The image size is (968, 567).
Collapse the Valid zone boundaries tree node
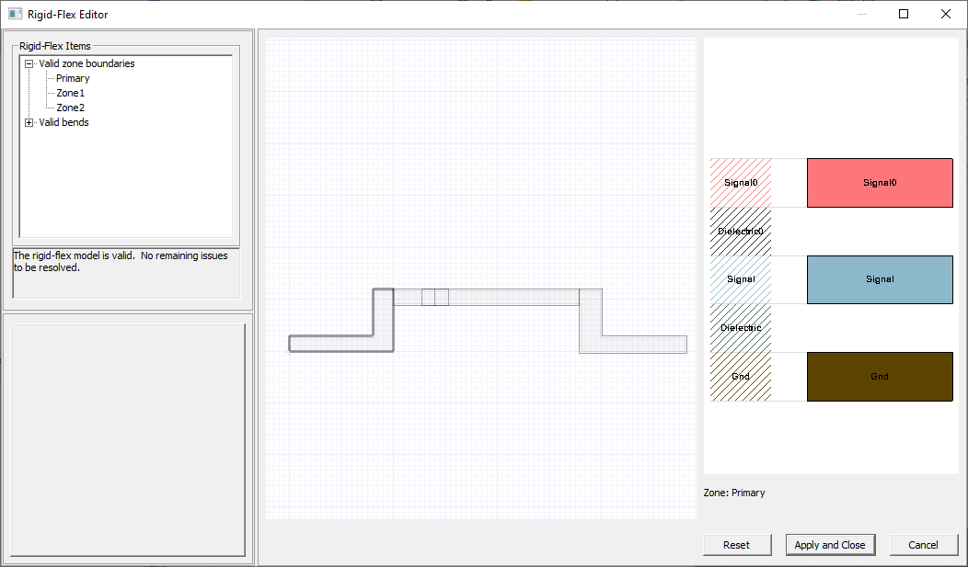[x=29, y=64]
